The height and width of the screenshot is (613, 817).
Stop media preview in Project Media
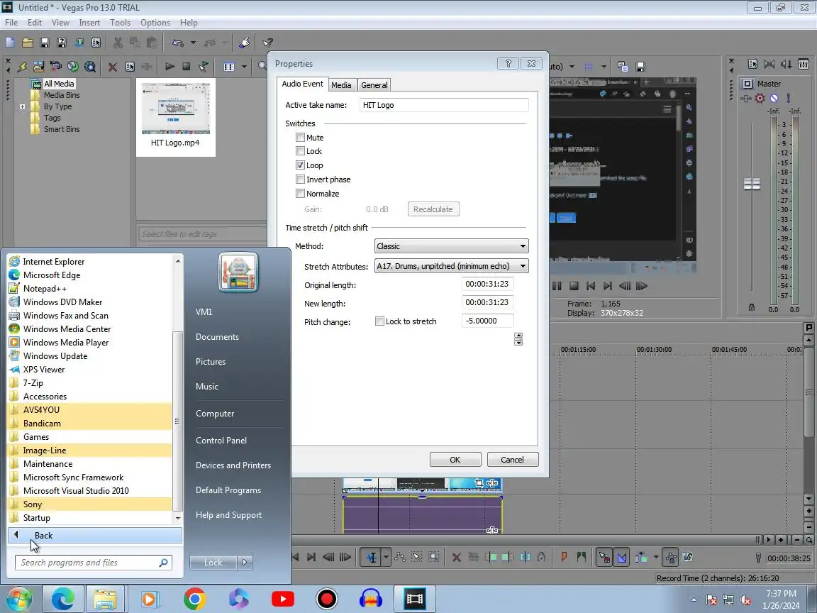coord(187,67)
